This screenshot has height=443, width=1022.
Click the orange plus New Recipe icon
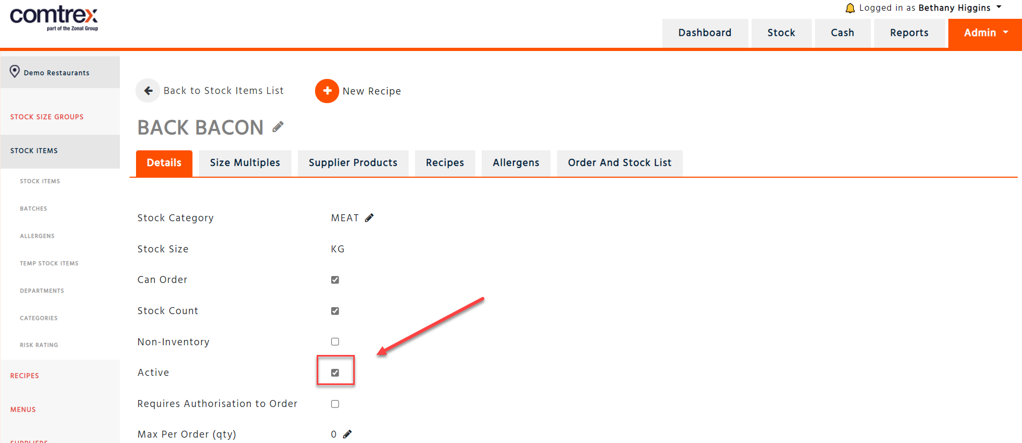[327, 91]
